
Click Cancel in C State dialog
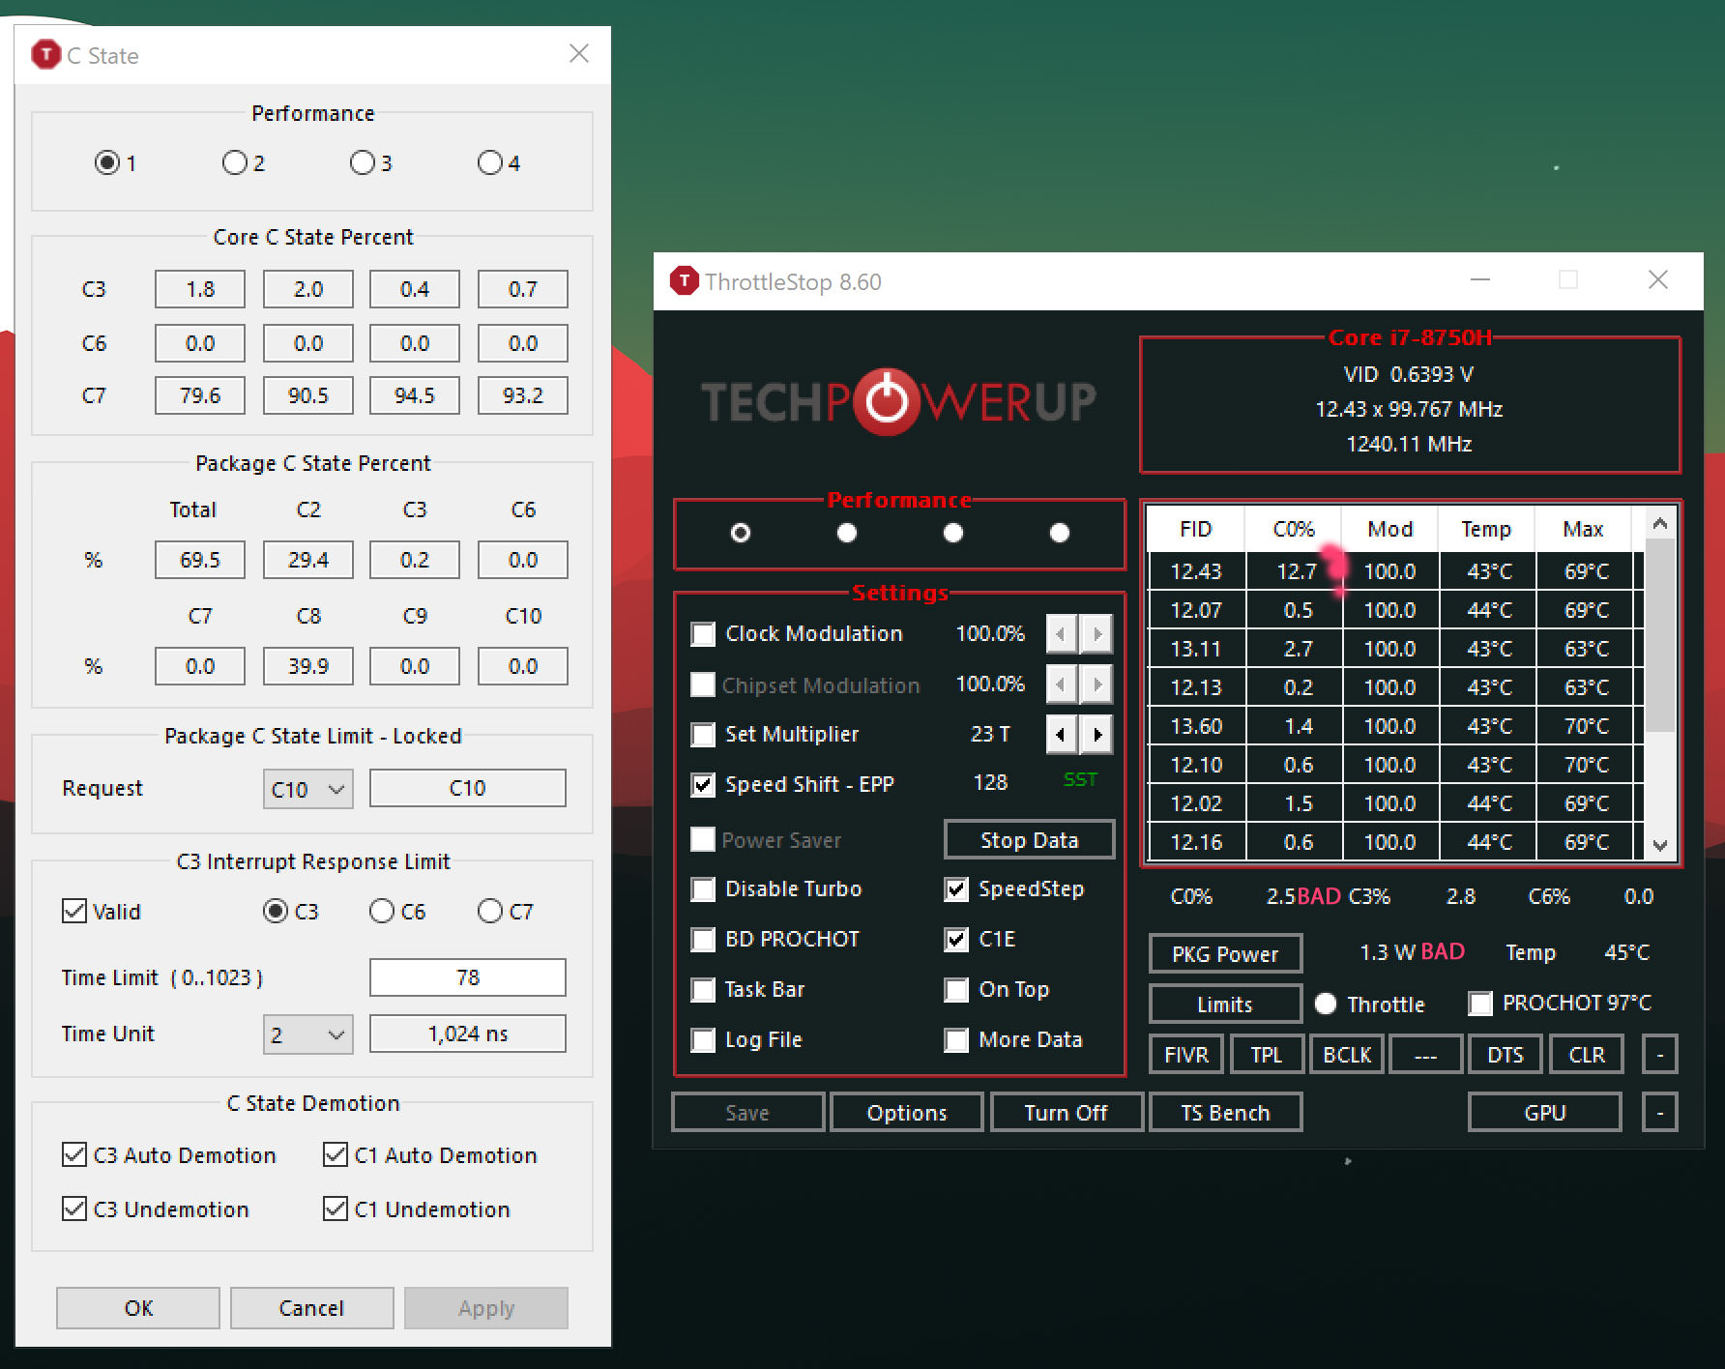pos(311,1308)
